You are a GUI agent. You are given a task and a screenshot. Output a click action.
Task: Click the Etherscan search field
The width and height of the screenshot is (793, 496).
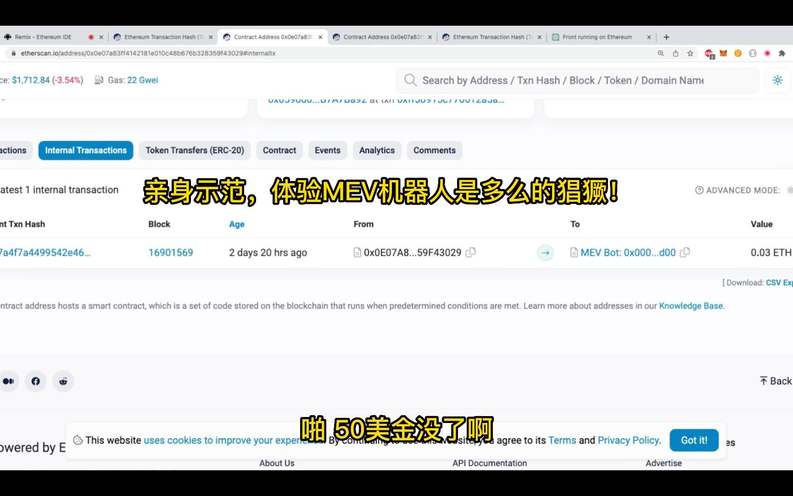click(x=577, y=80)
